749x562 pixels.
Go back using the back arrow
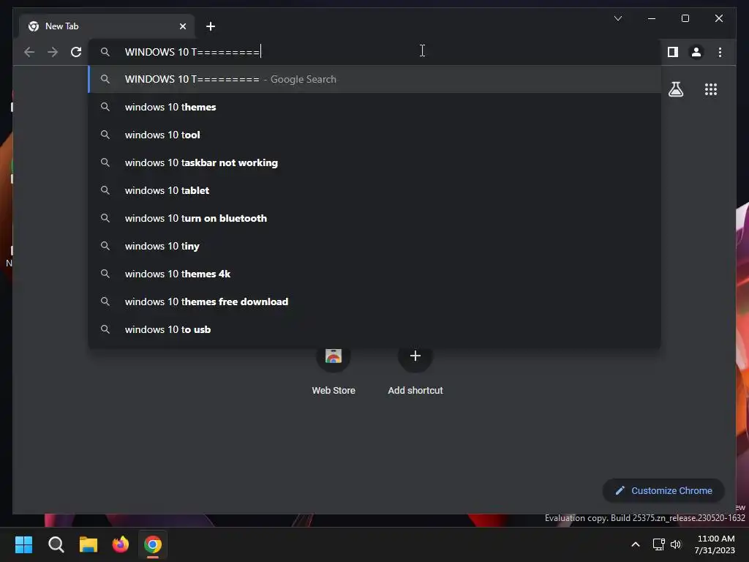click(x=29, y=52)
